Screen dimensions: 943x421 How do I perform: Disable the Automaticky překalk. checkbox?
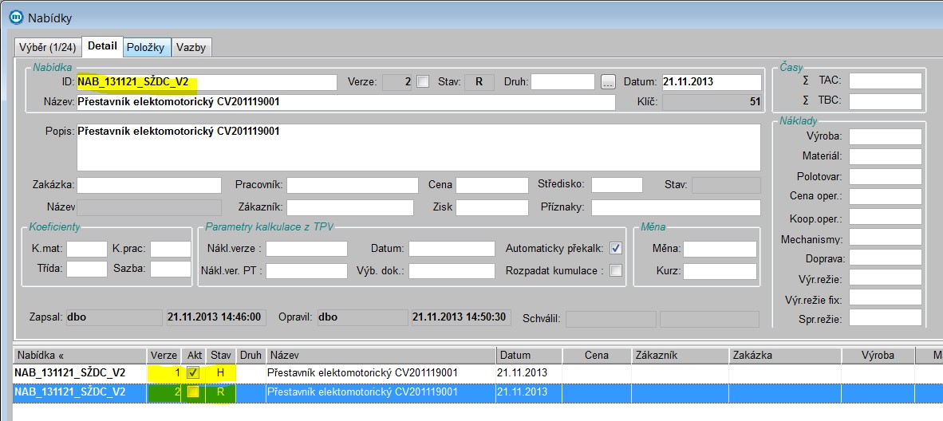pyautogui.click(x=615, y=248)
